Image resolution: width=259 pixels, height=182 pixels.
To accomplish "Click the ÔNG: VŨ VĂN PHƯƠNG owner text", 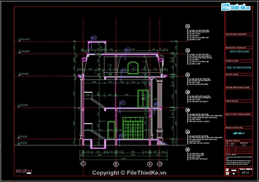I will point(238,67).
